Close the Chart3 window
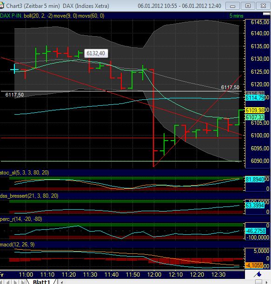The width and height of the screenshot is (271, 284). pyautogui.click(x=263, y=6)
